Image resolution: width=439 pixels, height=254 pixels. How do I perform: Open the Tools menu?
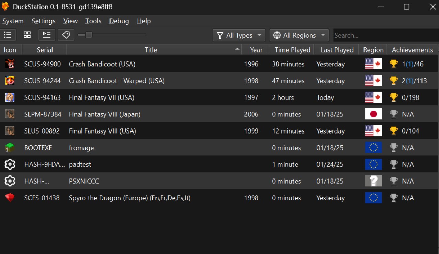(93, 21)
